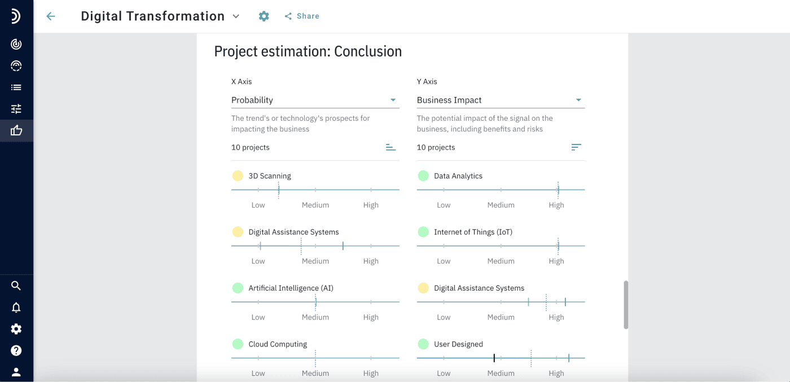
Task: Click the back arrow in header
Action: pos(51,16)
